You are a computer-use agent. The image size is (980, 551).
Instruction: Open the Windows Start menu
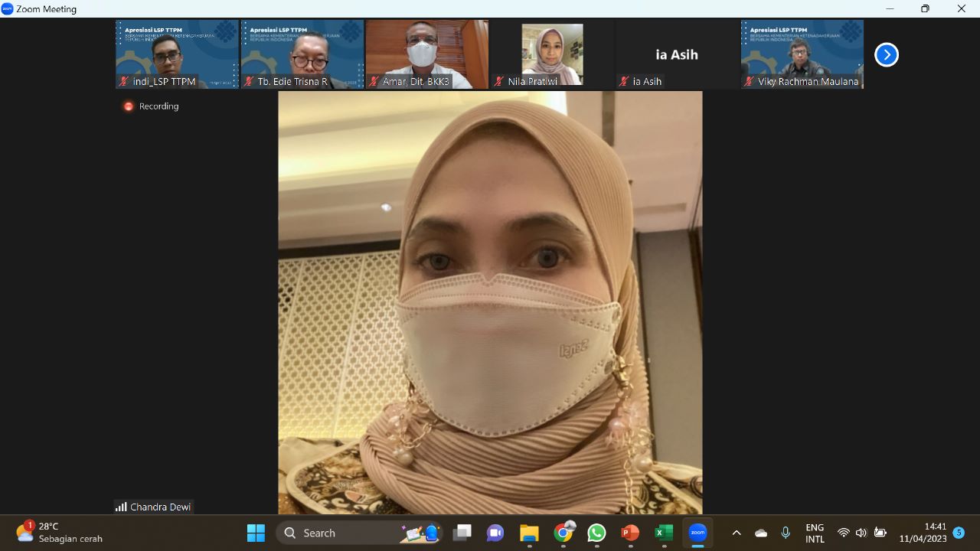(256, 533)
